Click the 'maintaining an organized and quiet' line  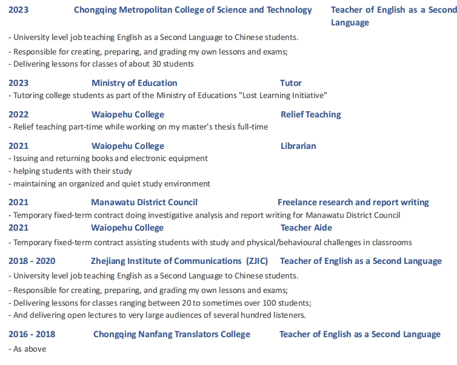[110, 183]
